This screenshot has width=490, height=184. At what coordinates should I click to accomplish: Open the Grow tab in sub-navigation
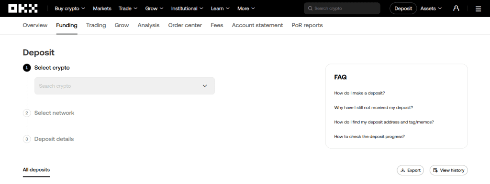(122, 26)
